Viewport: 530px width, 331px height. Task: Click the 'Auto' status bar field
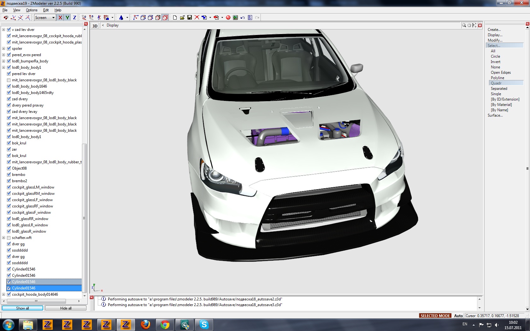pyautogui.click(x=458, y=316)
